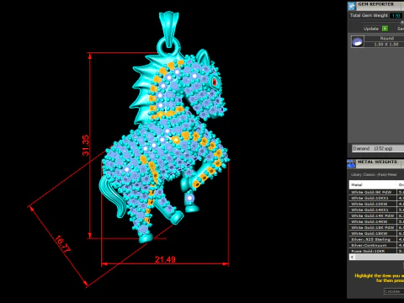Click the pendant bail at top
Viewport: 404px width, 303px height.
[x=169, y=29]
